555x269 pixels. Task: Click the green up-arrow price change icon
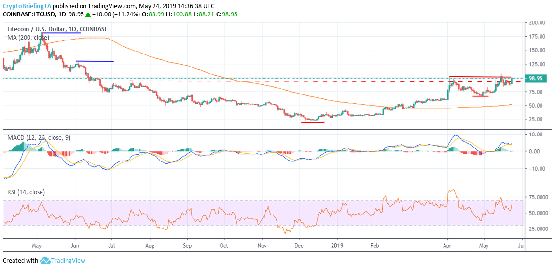[87, 14]
